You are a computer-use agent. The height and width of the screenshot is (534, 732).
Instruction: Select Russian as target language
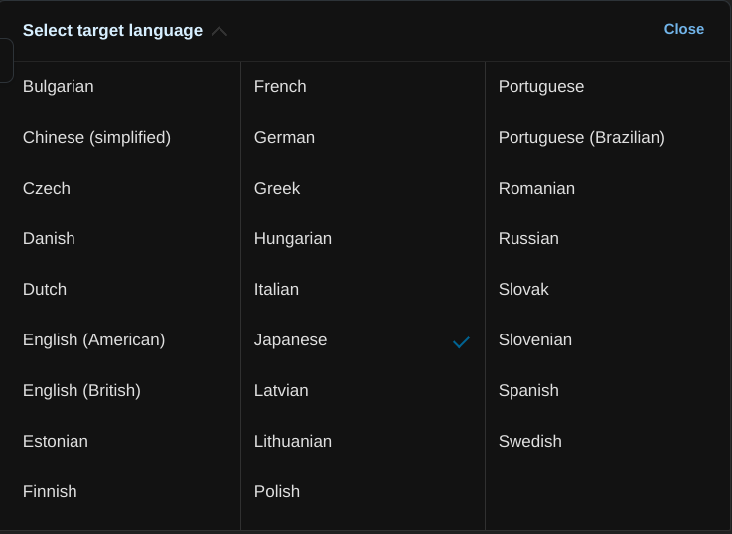click(528, 239)
